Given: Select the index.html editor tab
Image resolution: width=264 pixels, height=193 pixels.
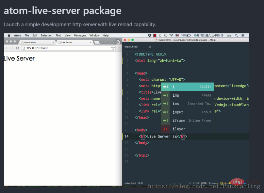Looking at the screenshot, I should pos(137,47).
